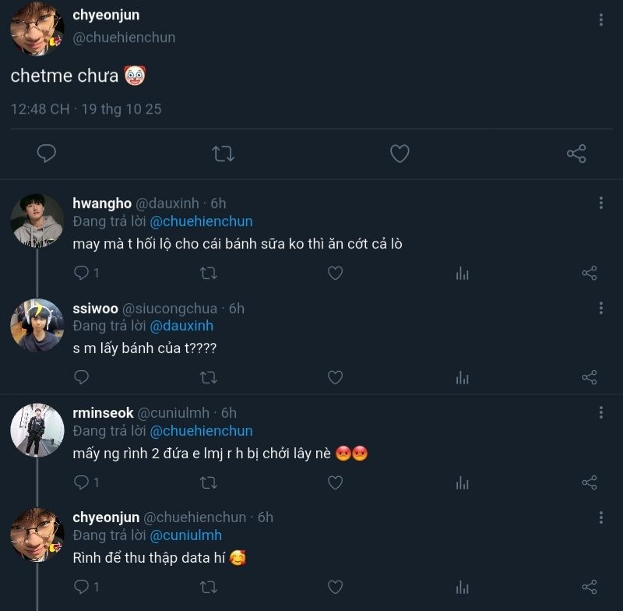Open more options on rminseok's reply
The image size is (623, 611).
600,412
